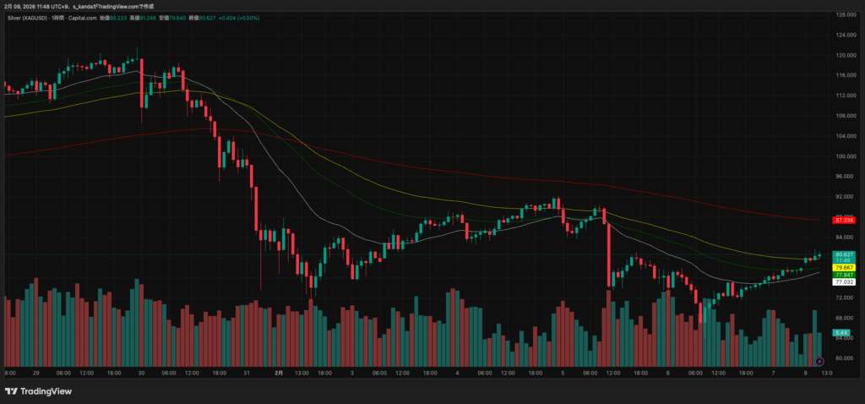Click the yellow 79.667 price label

[845, 267]
